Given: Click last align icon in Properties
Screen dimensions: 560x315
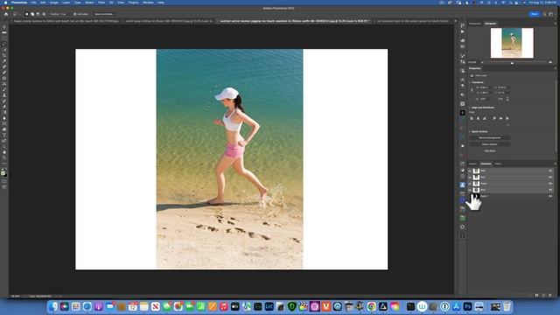Looking at the screenshot, I should point(507,118).
